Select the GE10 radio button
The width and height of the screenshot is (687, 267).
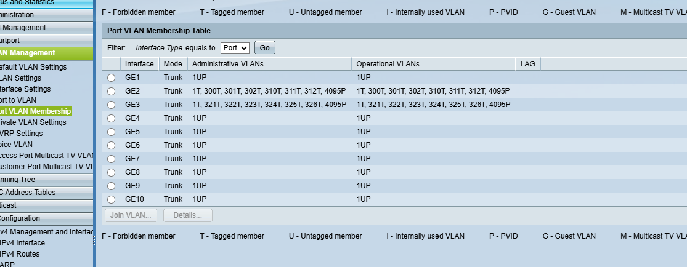point(111,199)
